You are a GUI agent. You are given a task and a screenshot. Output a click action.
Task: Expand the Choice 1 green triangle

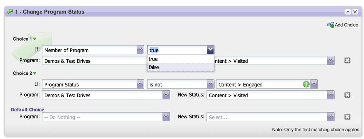pos(35,39)
